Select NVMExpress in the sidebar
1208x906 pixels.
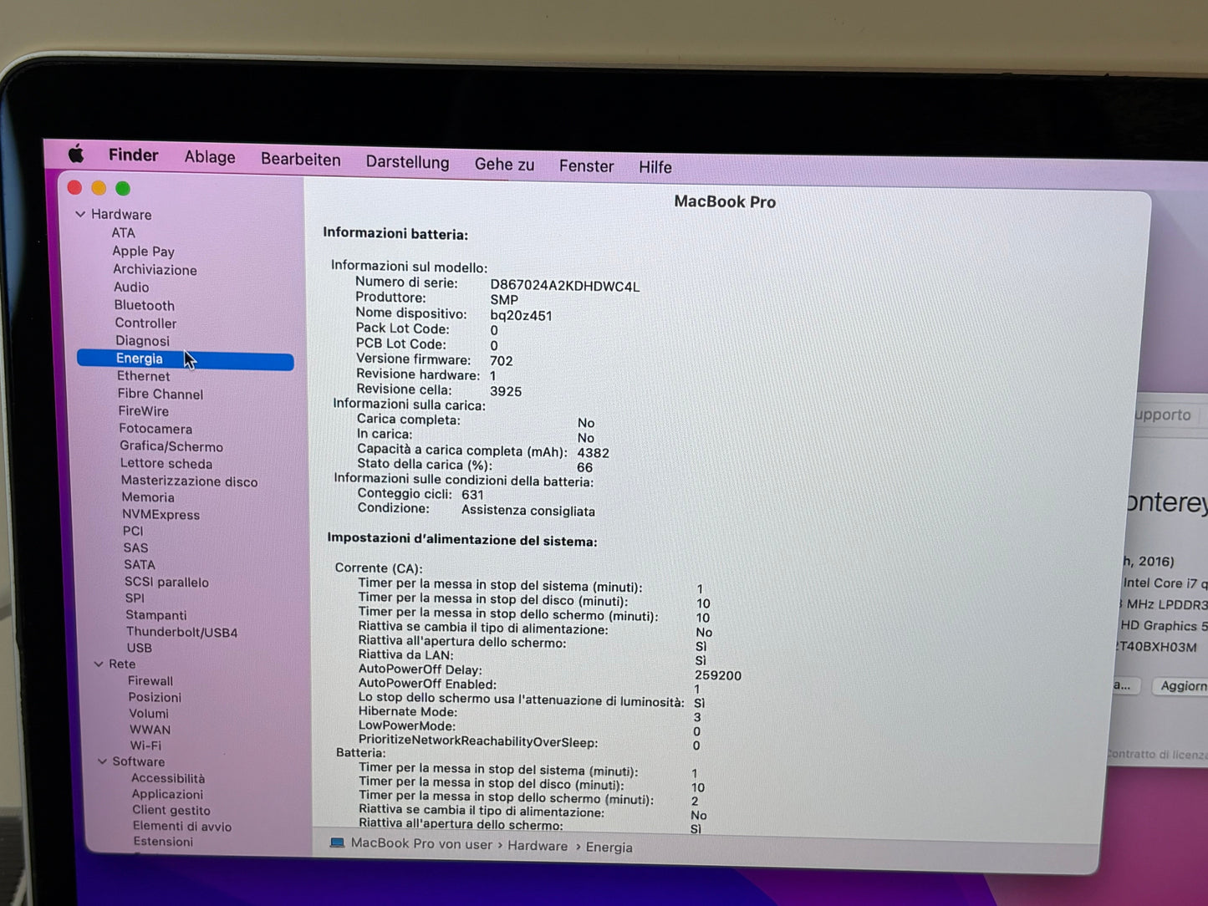(161, 515)
